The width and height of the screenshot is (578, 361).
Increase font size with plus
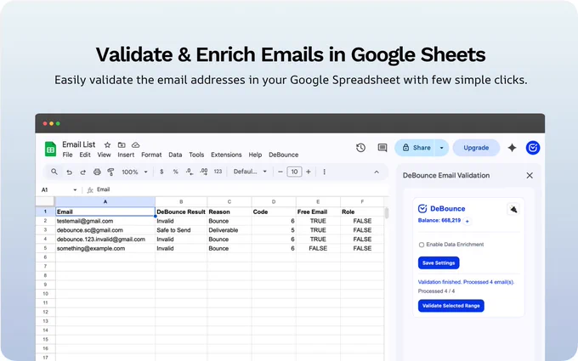point(309,172)
